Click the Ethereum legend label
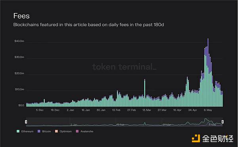This screenshot has height=147, width=238. pyautogui.click(x=27, y=132)
